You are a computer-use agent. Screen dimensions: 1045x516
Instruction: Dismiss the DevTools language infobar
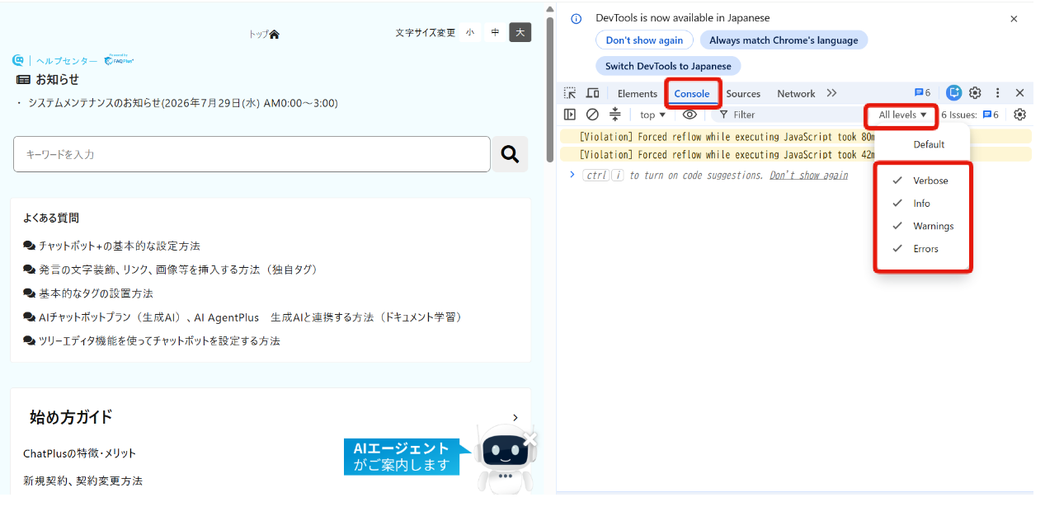click(x=1014, y=18)
